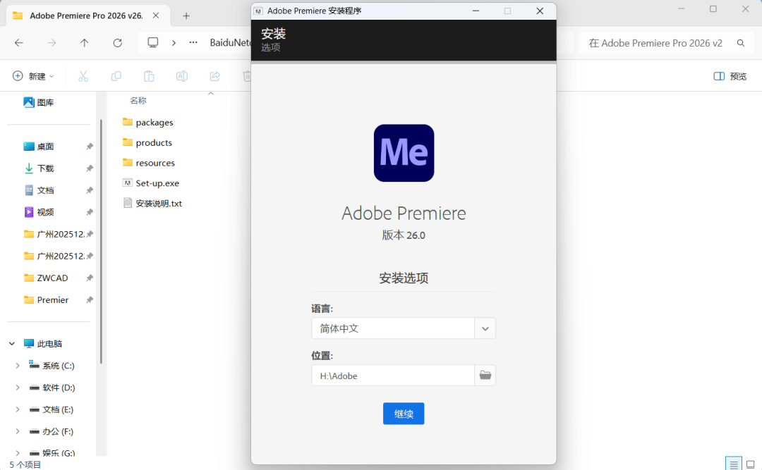This screenshot has width=762, height=470.
Task: Collapse the 此电脑 tree node
Action: click(12, 344)
